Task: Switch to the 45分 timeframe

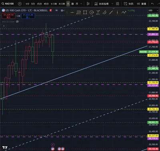Action: pyautogui.click(x=46, y=4)
